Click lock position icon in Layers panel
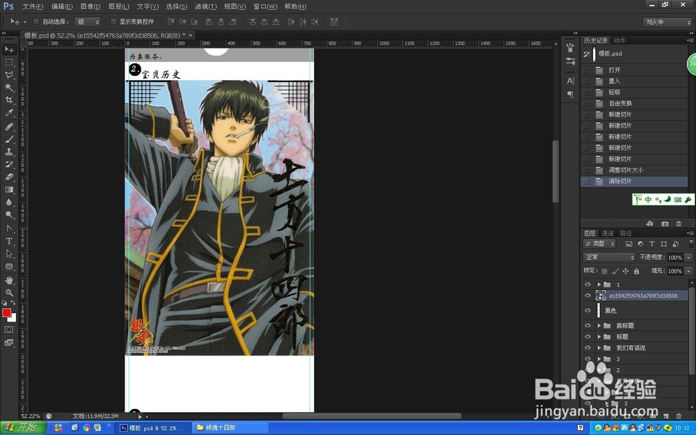Viewport: 696px width, 435px height. click(x=626, y=271)
